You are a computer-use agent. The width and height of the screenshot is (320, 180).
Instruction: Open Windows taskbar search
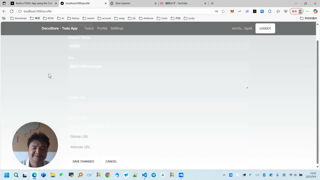pyautogui.click(x=16, y=175)
